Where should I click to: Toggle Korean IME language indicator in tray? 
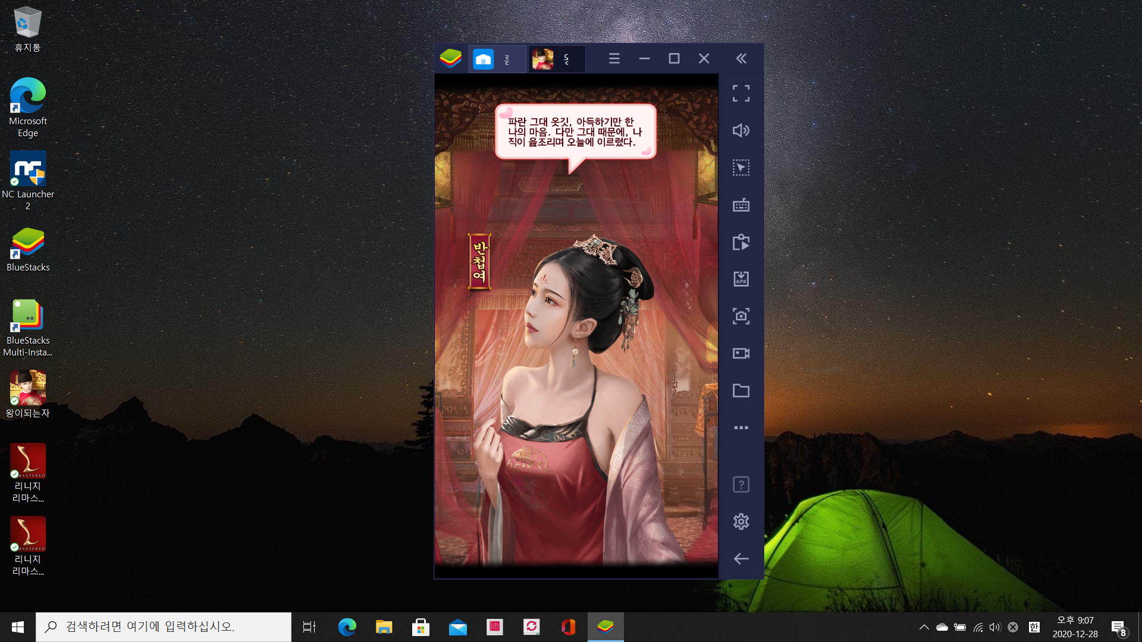tap(1034, 627)
